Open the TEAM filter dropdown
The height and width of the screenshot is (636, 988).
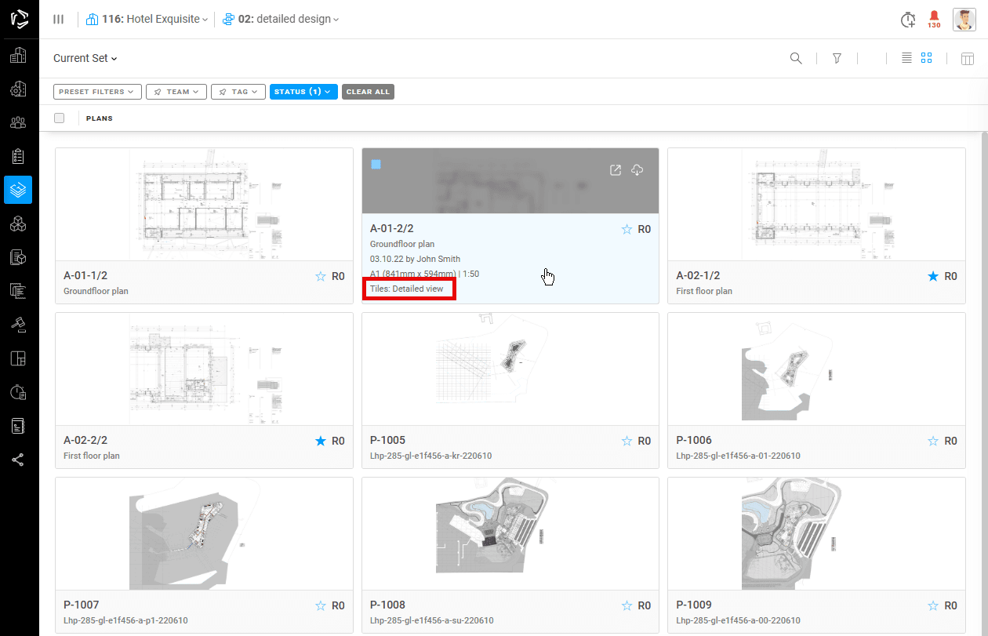tap(176, 92)
